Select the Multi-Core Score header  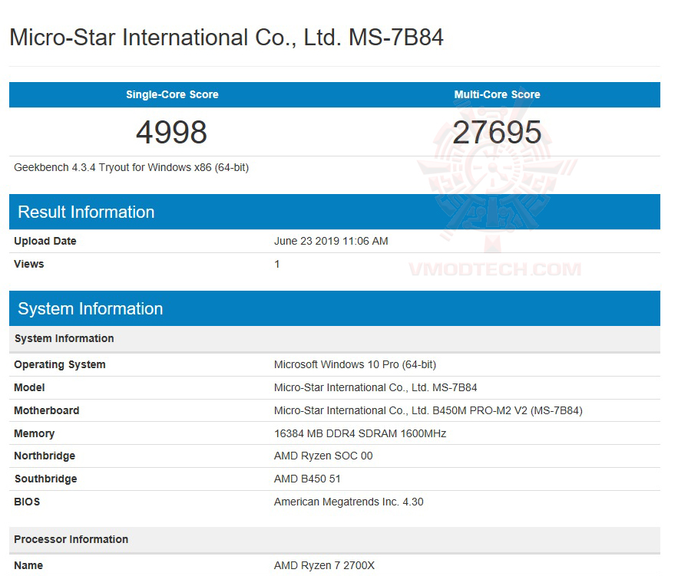pyautogui.click(x=497, y=94)
